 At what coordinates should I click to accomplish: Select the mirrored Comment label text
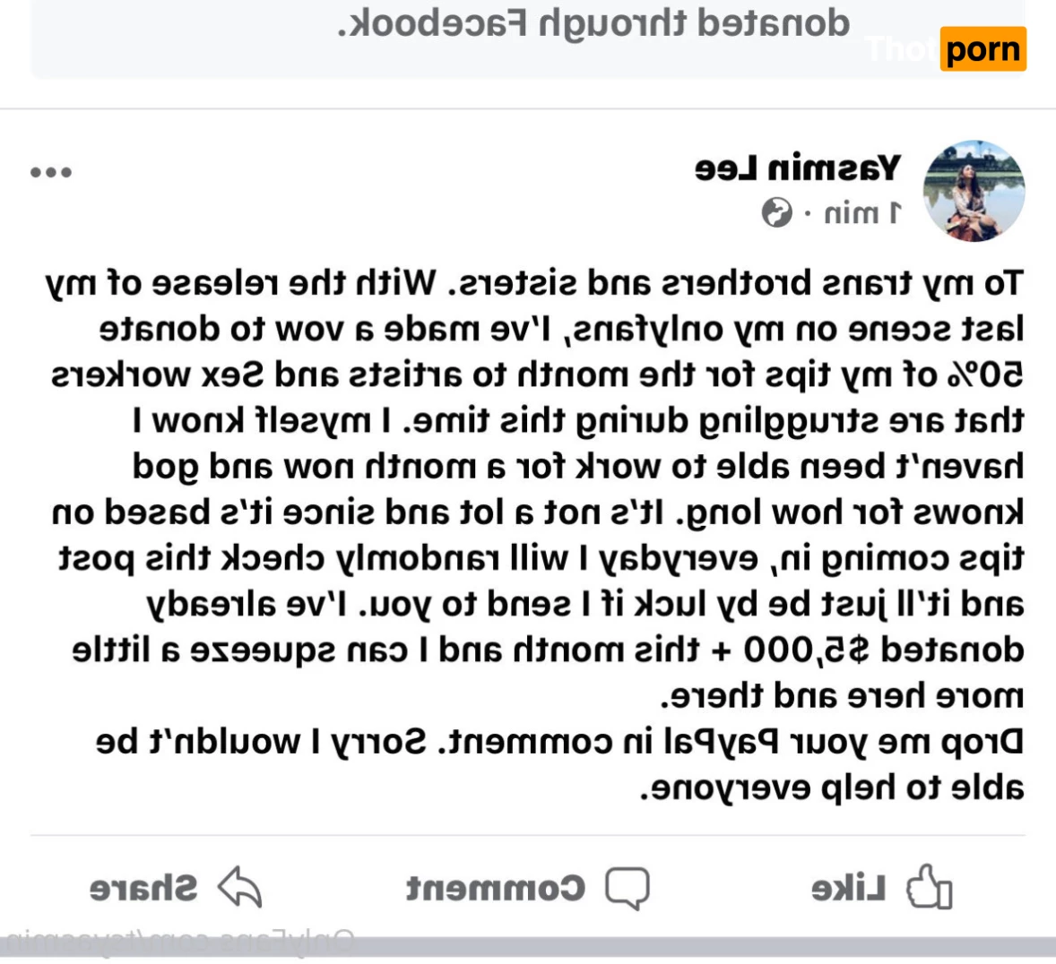coord(496,890)
